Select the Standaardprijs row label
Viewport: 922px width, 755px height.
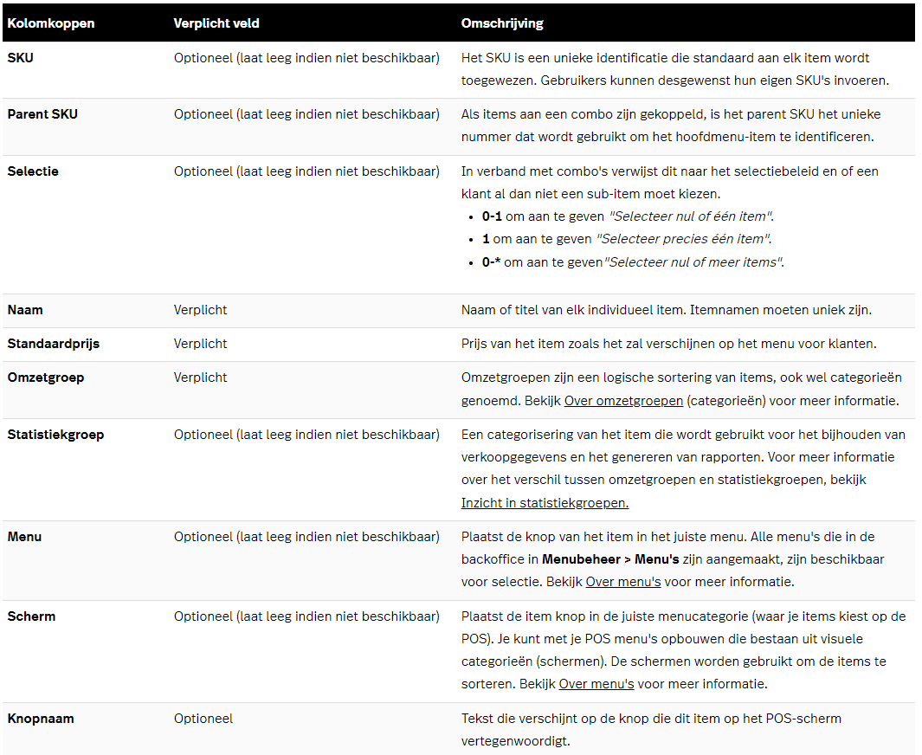pos(53,344)
